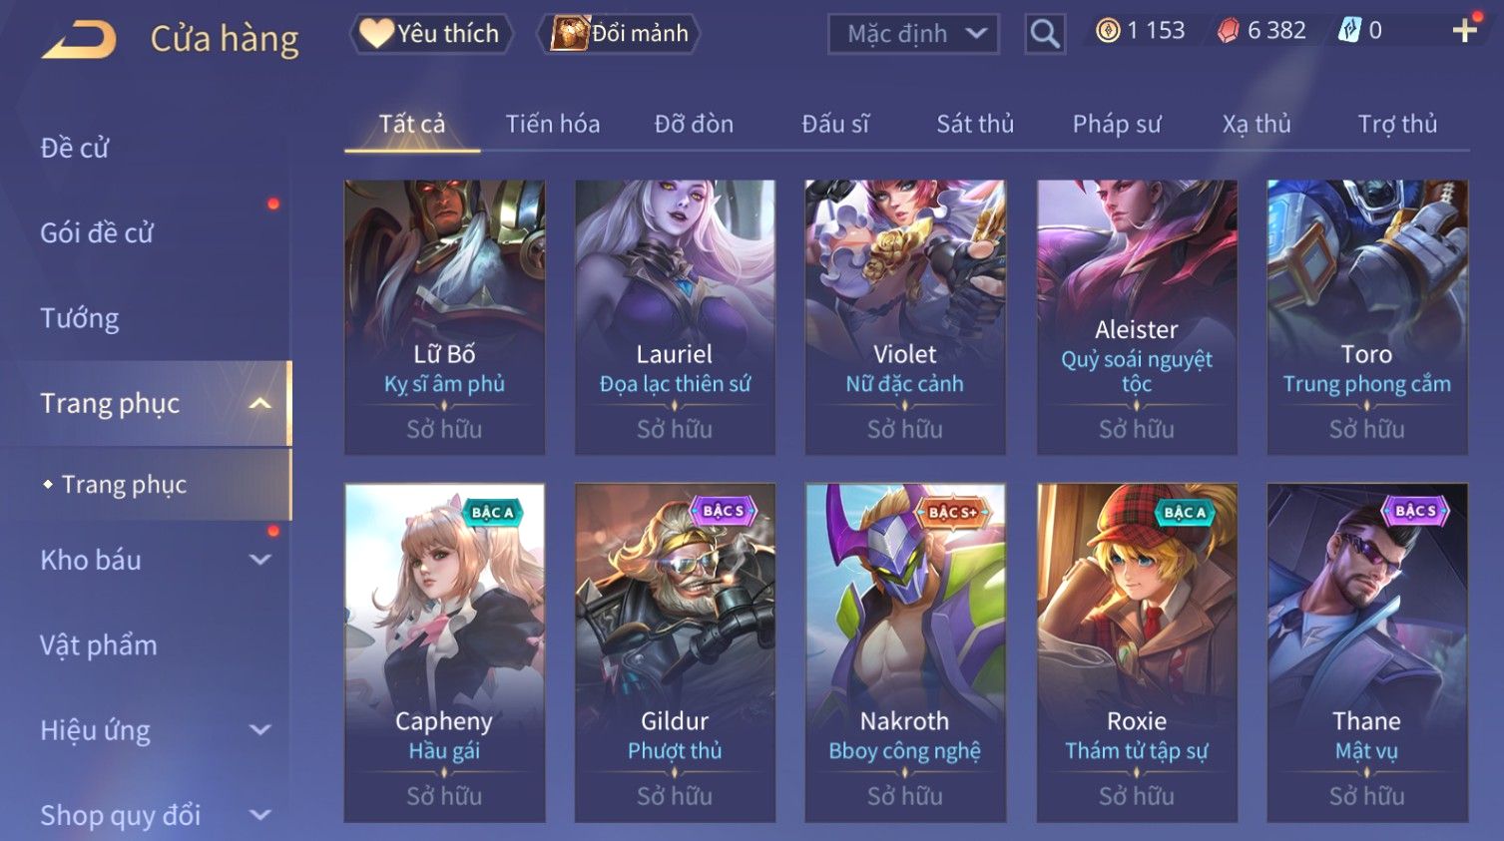Click the gold coin currency icon
The height and width of the screenshot is (841, 1504).
click(1108, 31)
